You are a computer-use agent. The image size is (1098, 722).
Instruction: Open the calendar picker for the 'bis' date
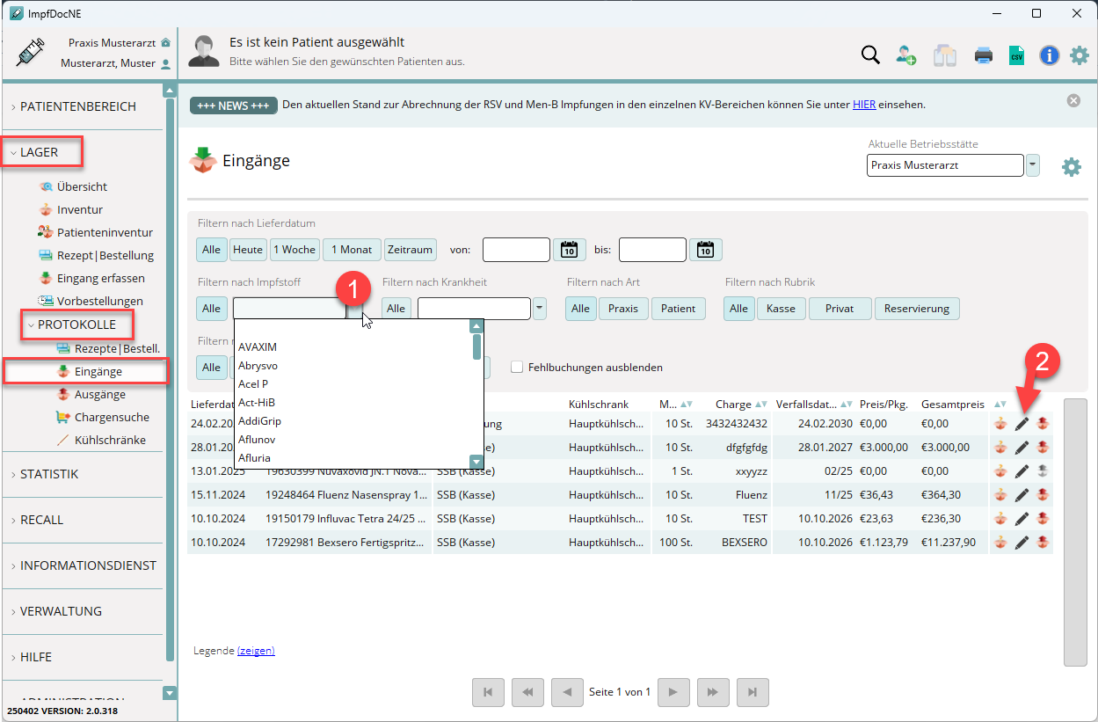click(705, 250)
